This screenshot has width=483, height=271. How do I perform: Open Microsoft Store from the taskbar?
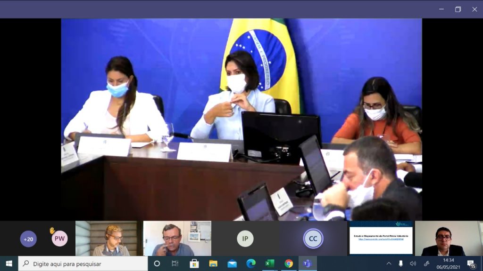194,263
